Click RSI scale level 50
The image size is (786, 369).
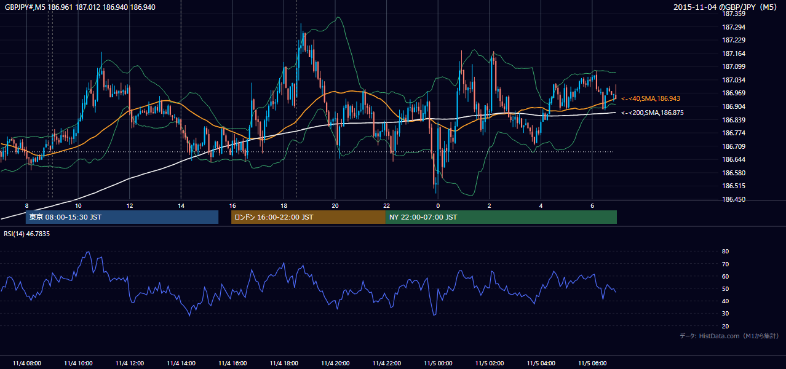726,288
